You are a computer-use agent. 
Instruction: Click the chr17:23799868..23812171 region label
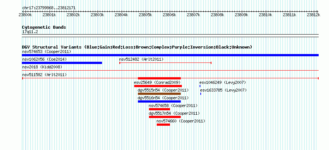pyautogui.click(x=49, y=8)
